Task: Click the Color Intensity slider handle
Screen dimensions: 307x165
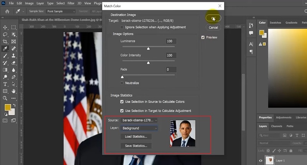Action: click(x=148, y=62)
